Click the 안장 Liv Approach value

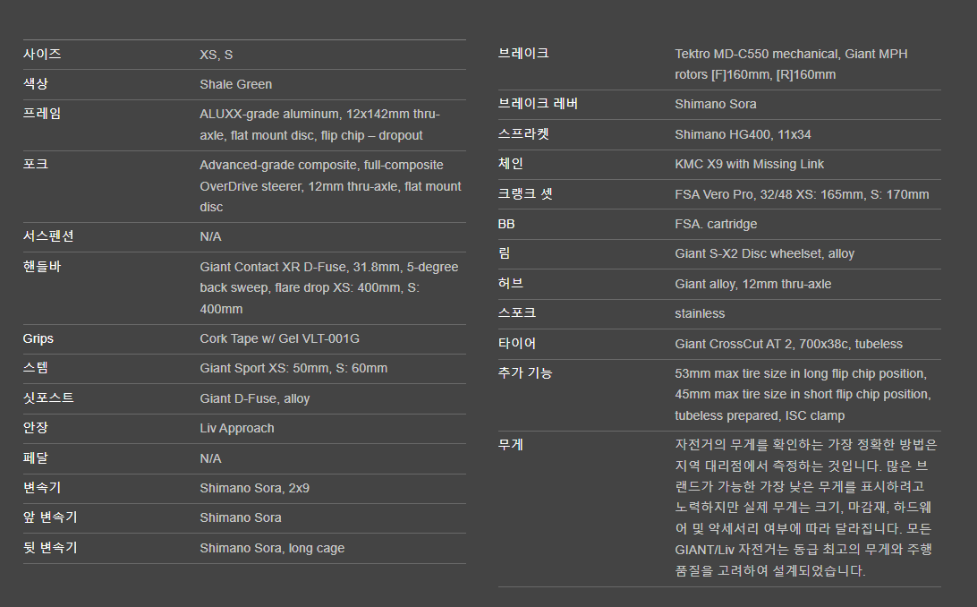(x=237, y=428)
